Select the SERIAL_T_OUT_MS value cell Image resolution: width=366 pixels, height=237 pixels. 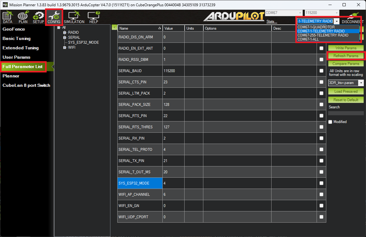pyautogui.click(x=173, y=172)
